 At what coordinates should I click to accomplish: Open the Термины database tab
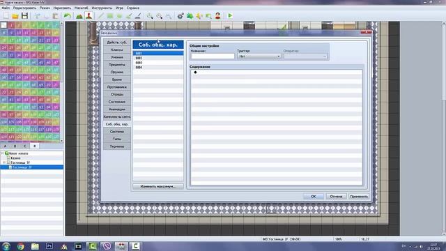pos(117,146)
